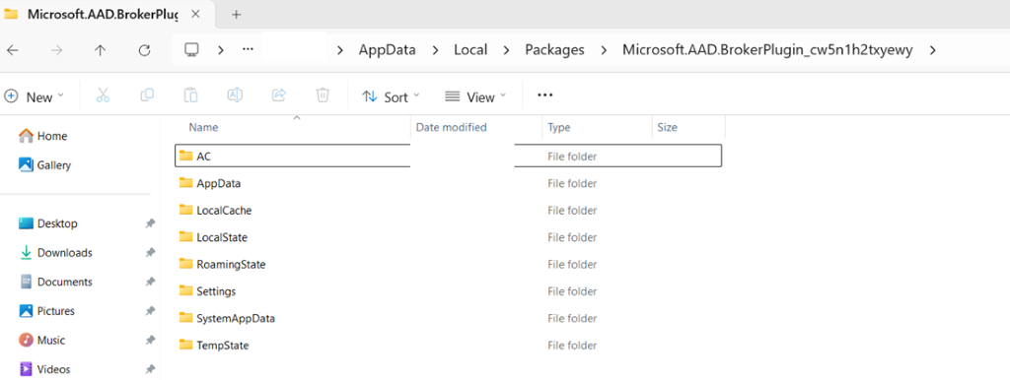1010x380 pixels.
Task: Click the Rename icon in toolbar
Action: coord(235,95)
